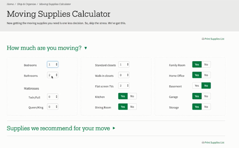Screen dimensions: 239x148
Task: Set Dining Room toggle to No
Action: (x=132, y=107)
